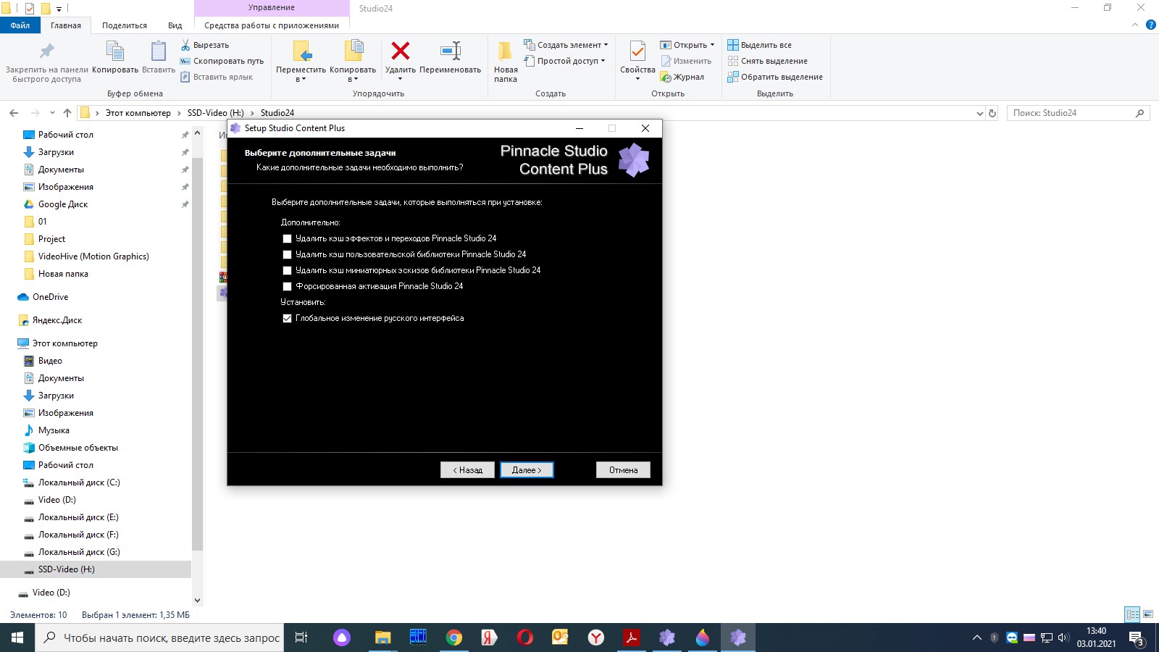Switch to the Share (Поделиться) tab

coord(125,25)
